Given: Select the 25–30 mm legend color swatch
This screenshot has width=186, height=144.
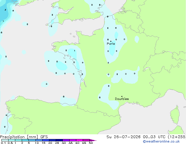Looking at the screenshot, I should (x=59, y=140).
